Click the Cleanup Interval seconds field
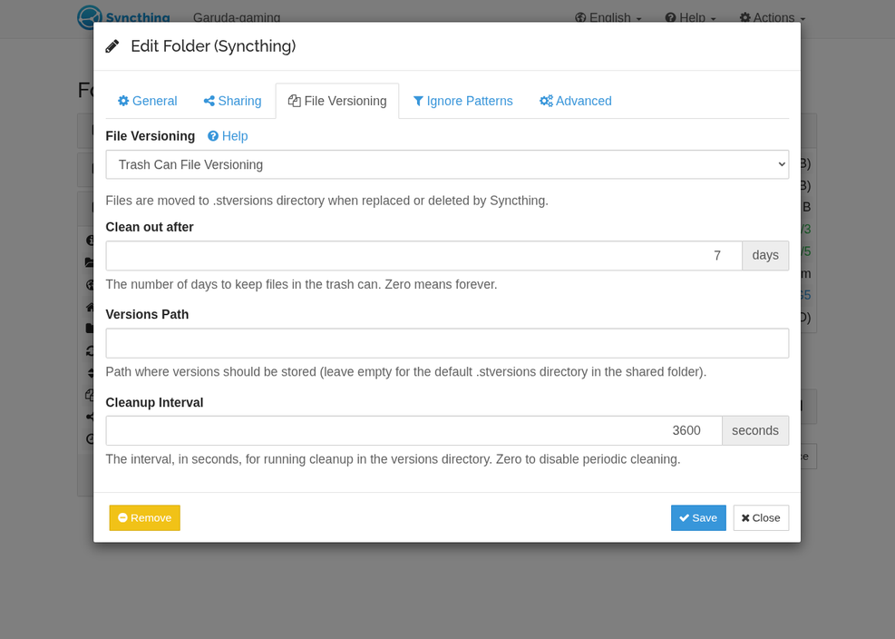The image size is (895, 639). coord(413,430)
